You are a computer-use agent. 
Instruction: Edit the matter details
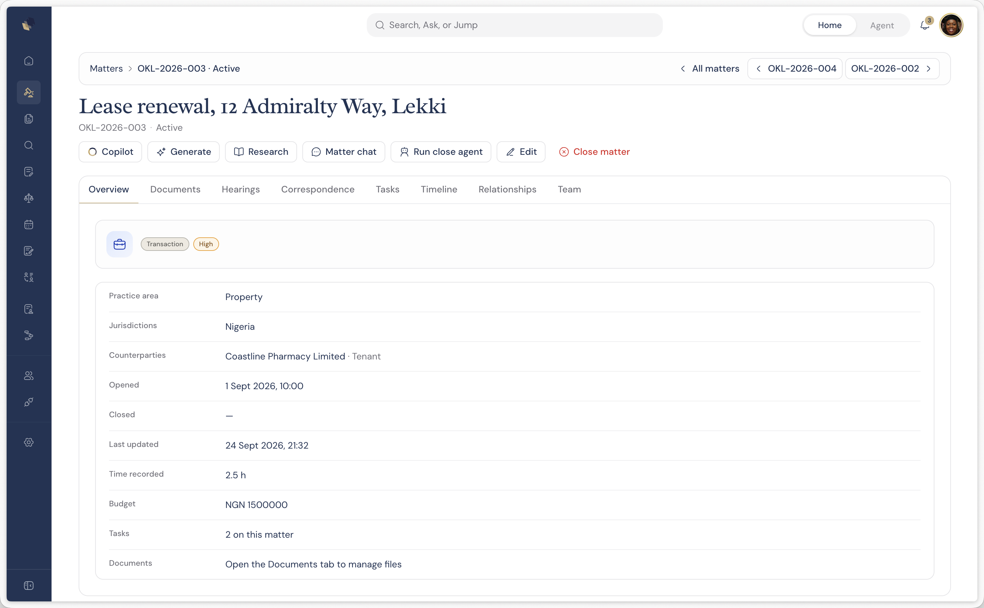[521, 152]
